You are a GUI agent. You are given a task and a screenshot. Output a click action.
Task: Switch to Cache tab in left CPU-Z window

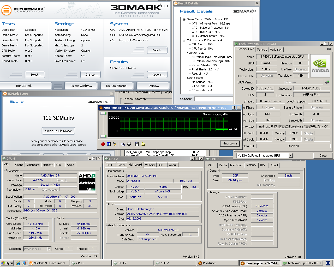click(19, 165)
